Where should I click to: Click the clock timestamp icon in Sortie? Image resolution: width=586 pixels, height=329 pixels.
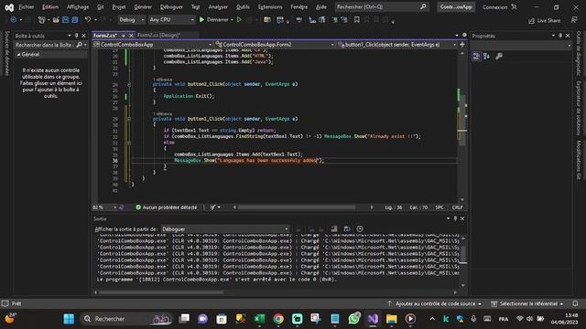point(360,228)
